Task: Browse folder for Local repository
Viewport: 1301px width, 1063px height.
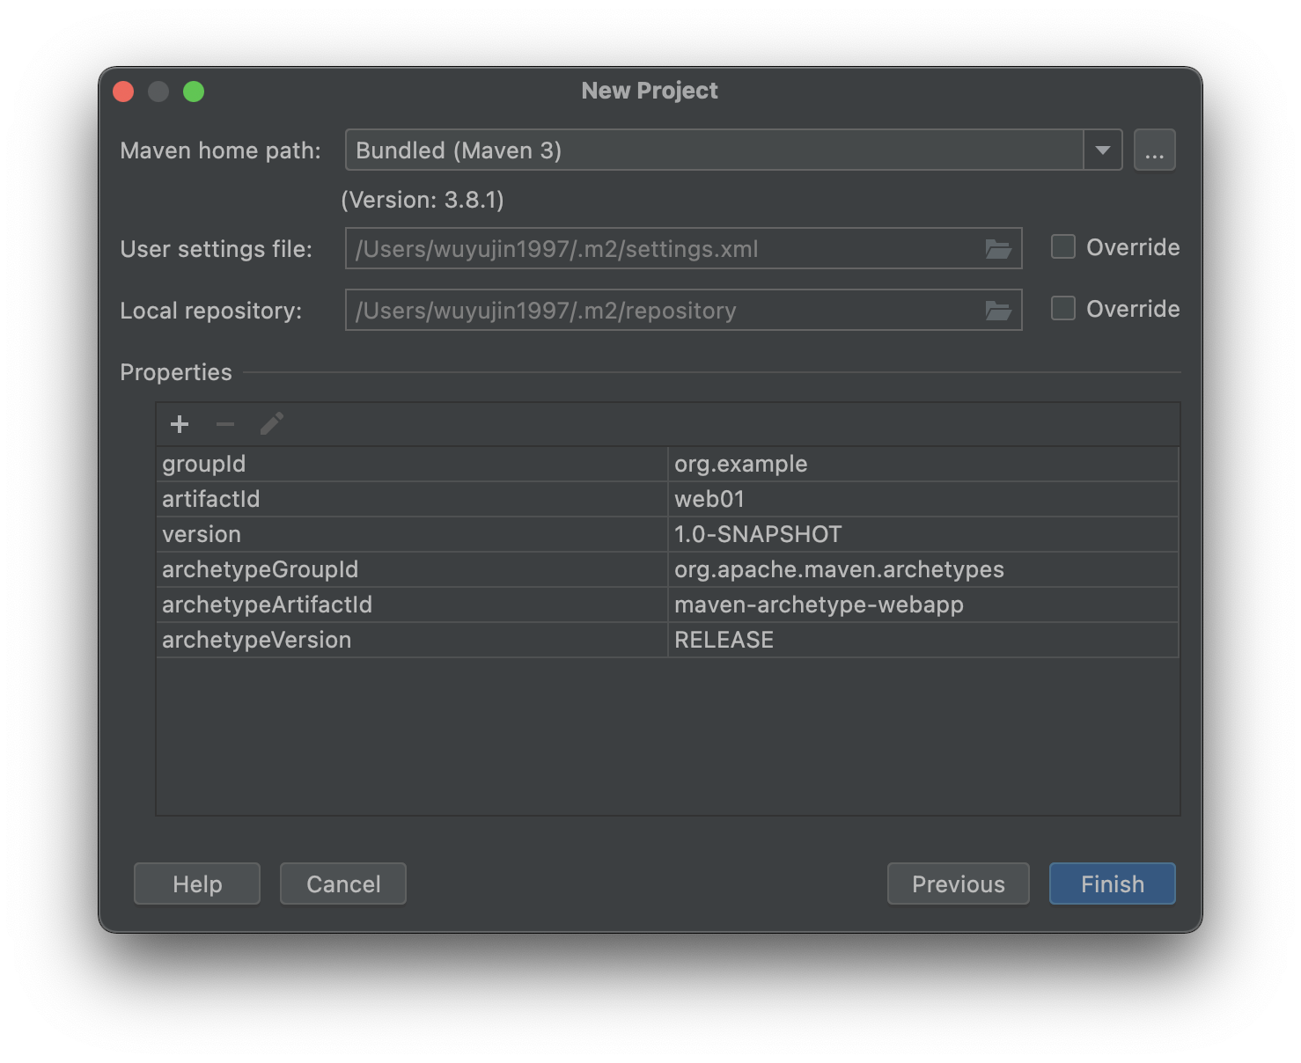Action: (x=997, y=311)
